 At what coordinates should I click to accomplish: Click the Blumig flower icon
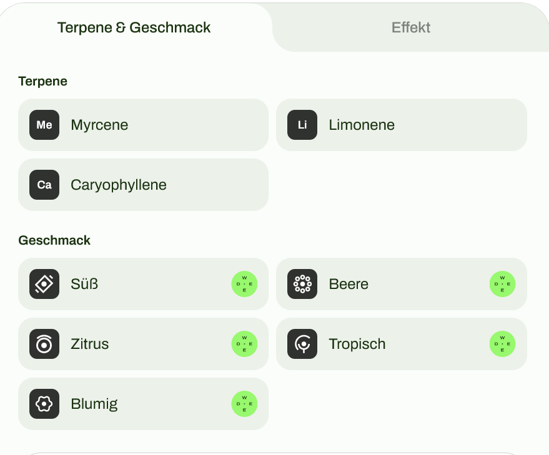pos(44,404)
